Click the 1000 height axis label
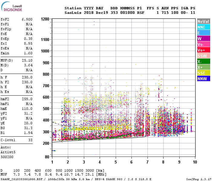The height and width of the screenshot is (181, 212). pos(45,51)
